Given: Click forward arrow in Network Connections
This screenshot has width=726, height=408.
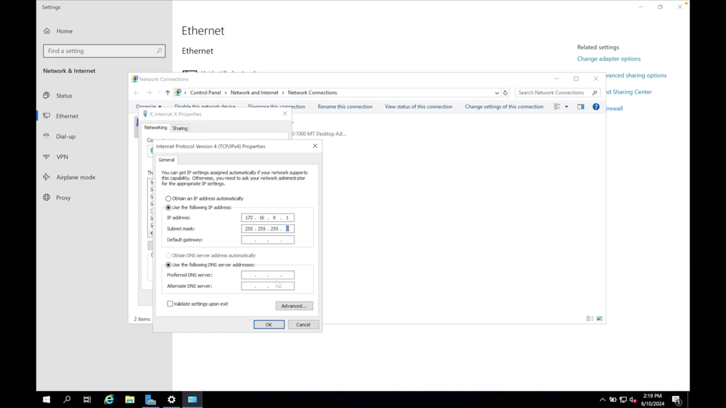Looking at the screenshot, I should point(149,93).
